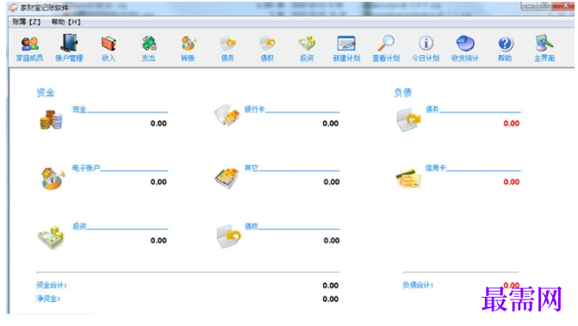Click the 其它 account icon
Viewport: 578px width, 326px height.
click(227, 178)
